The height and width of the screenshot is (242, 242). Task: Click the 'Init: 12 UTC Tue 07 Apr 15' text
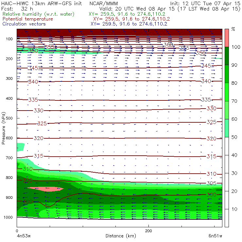(x=205, y=4)
